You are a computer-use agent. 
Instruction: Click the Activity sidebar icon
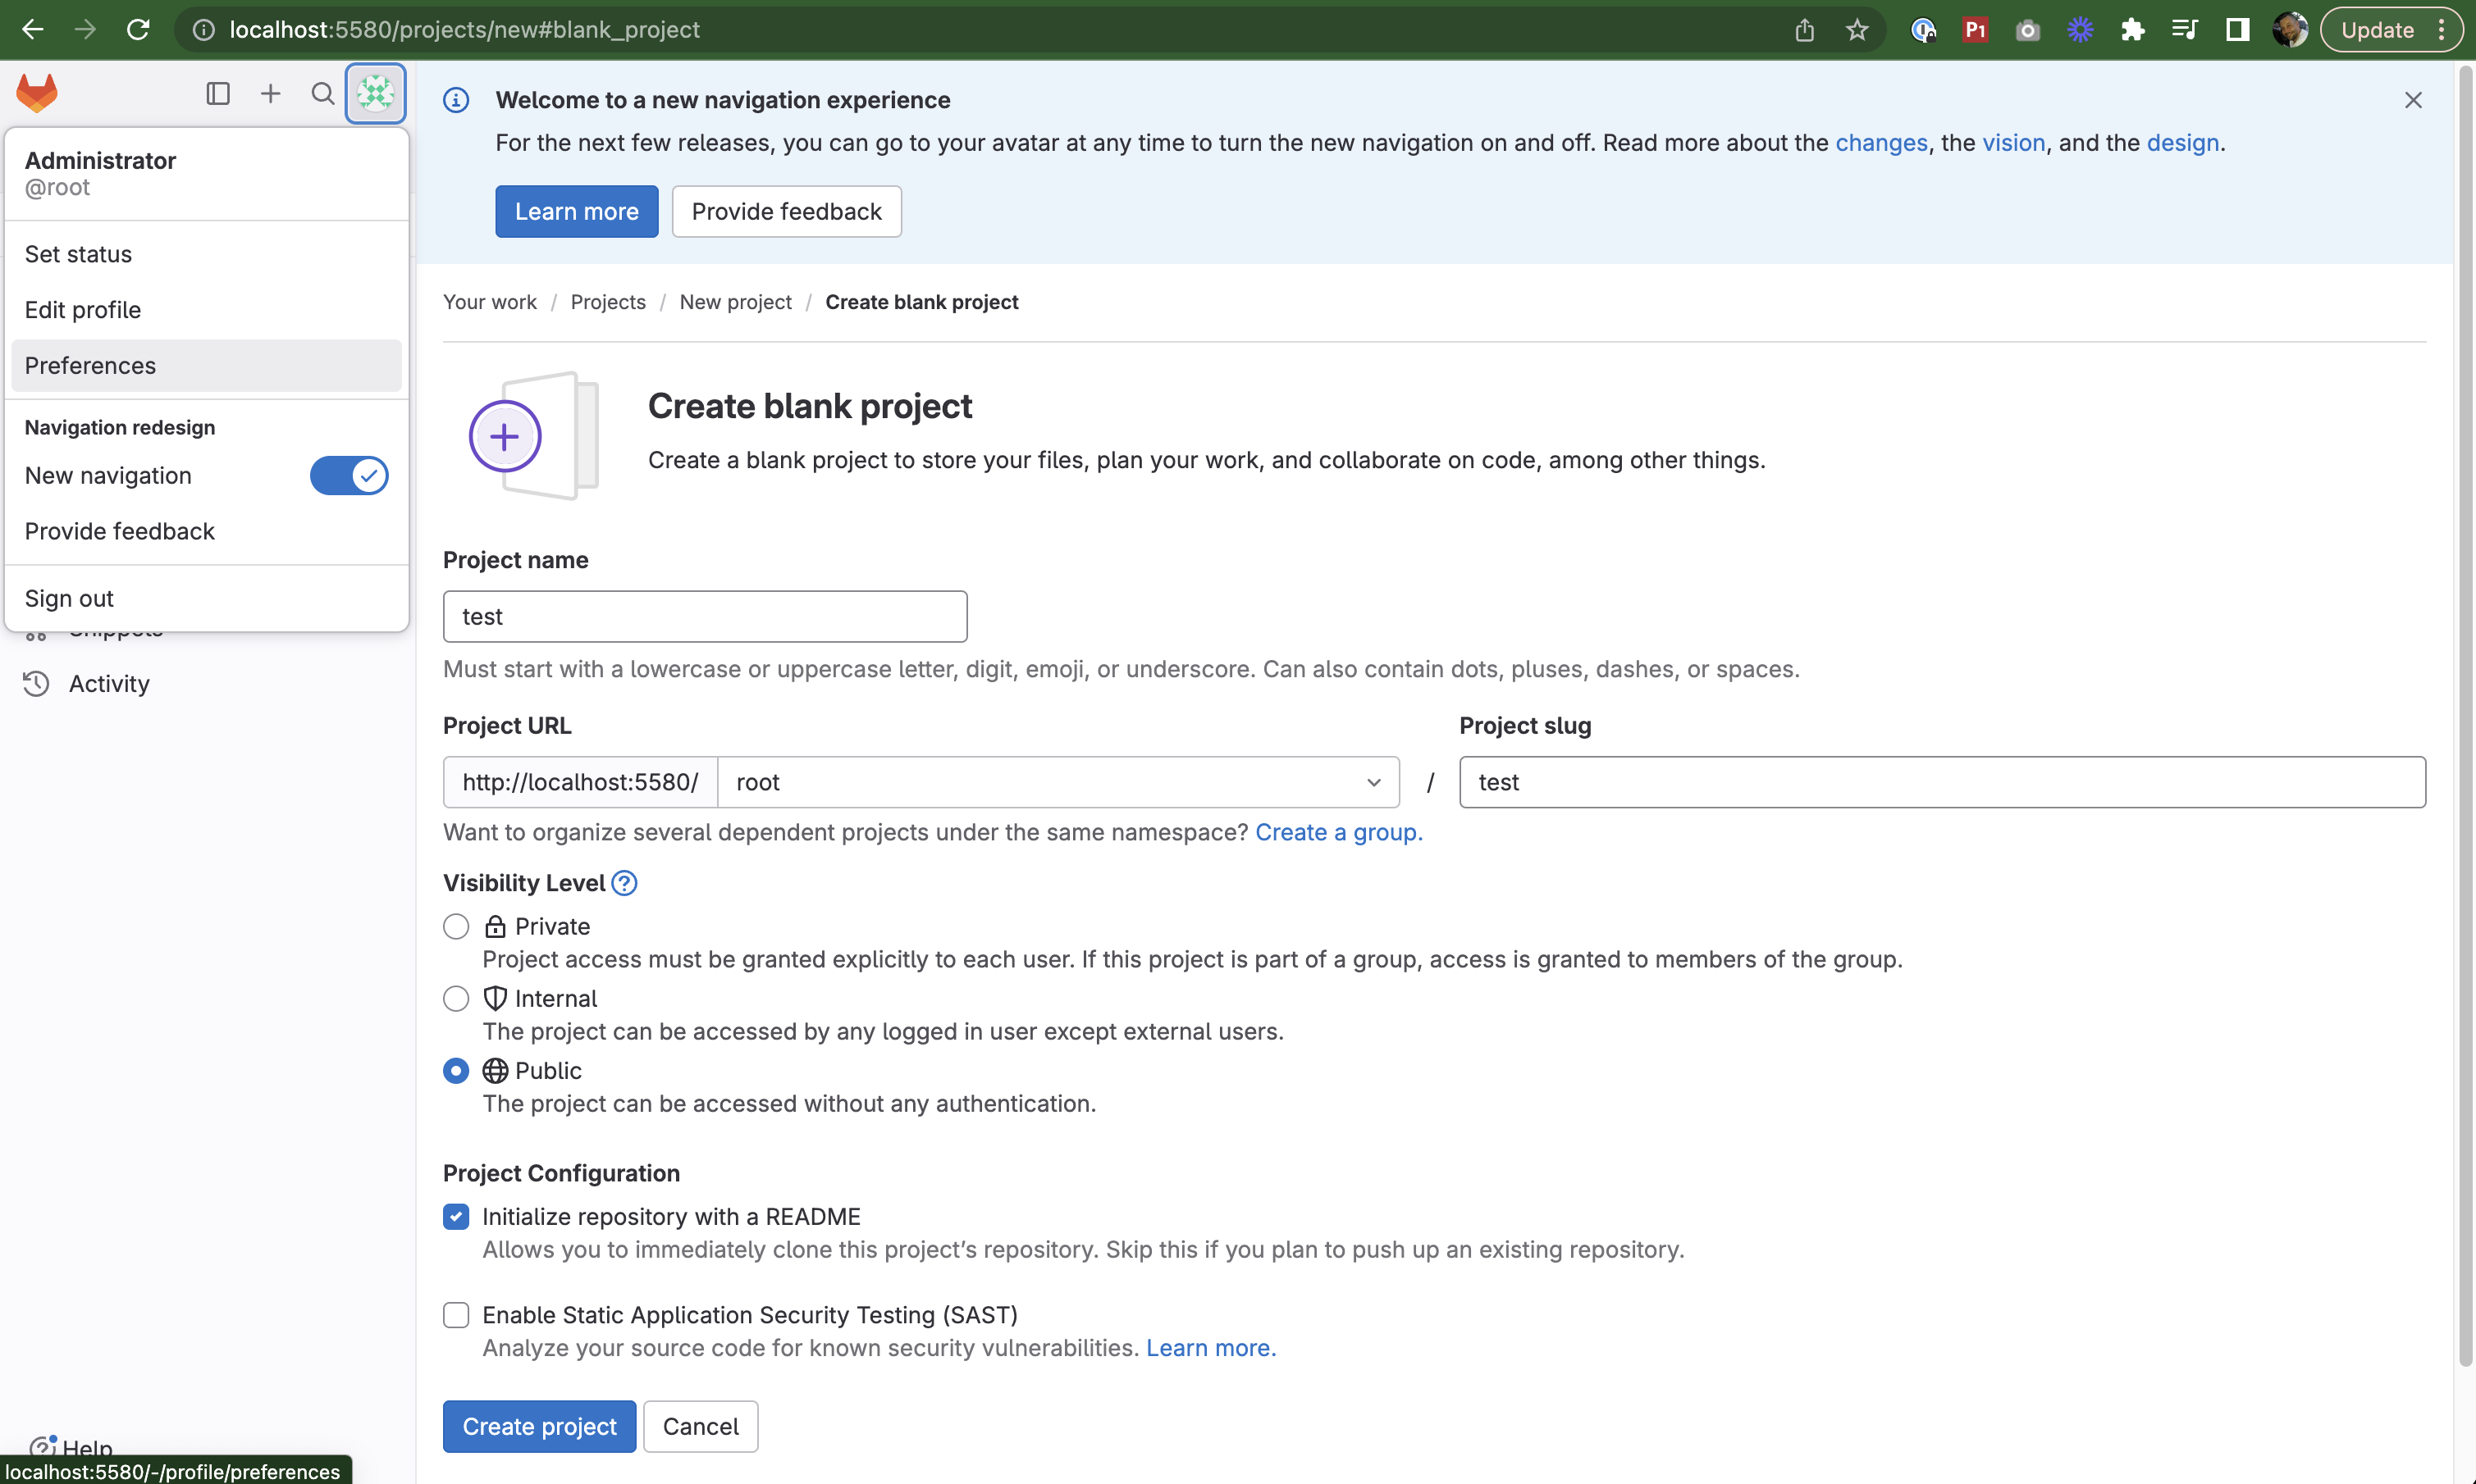pos(35,682)
